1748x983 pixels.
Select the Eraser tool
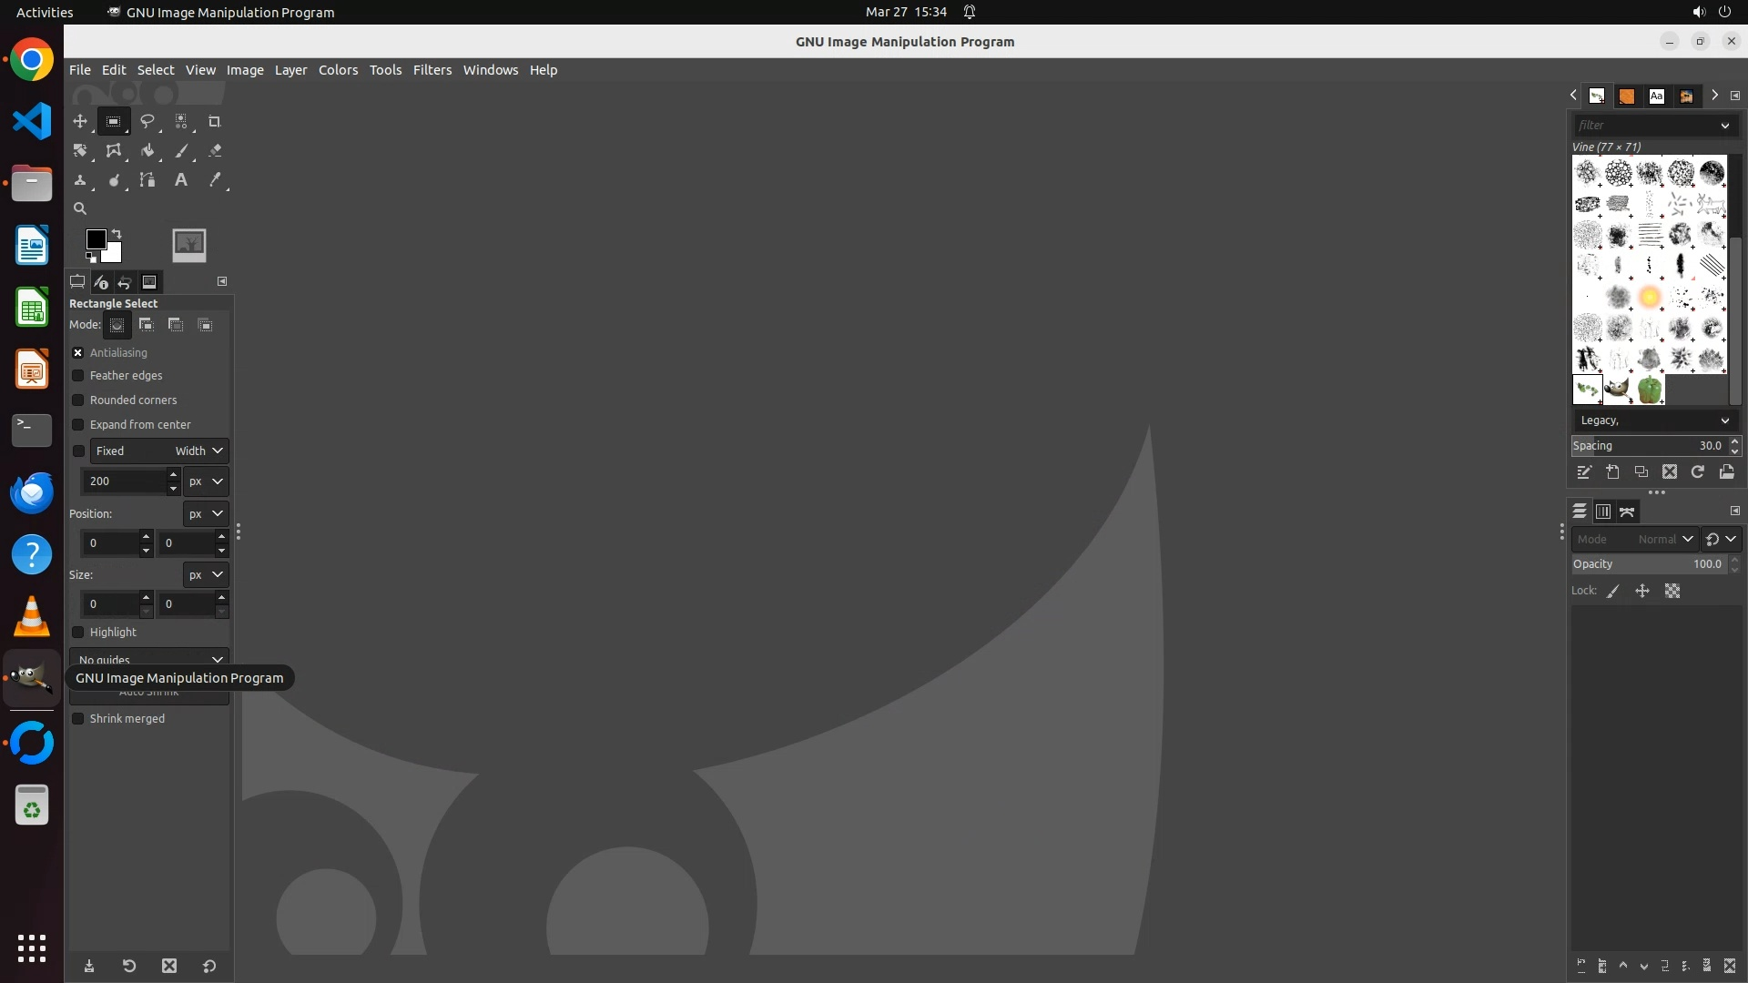point(215,151)
